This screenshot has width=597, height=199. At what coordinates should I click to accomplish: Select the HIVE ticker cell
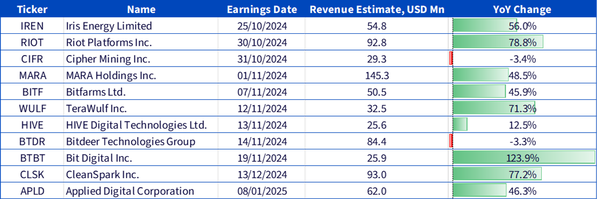(x=31, y=125)
